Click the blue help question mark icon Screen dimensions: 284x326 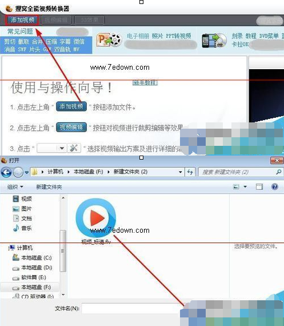point(275,186)
